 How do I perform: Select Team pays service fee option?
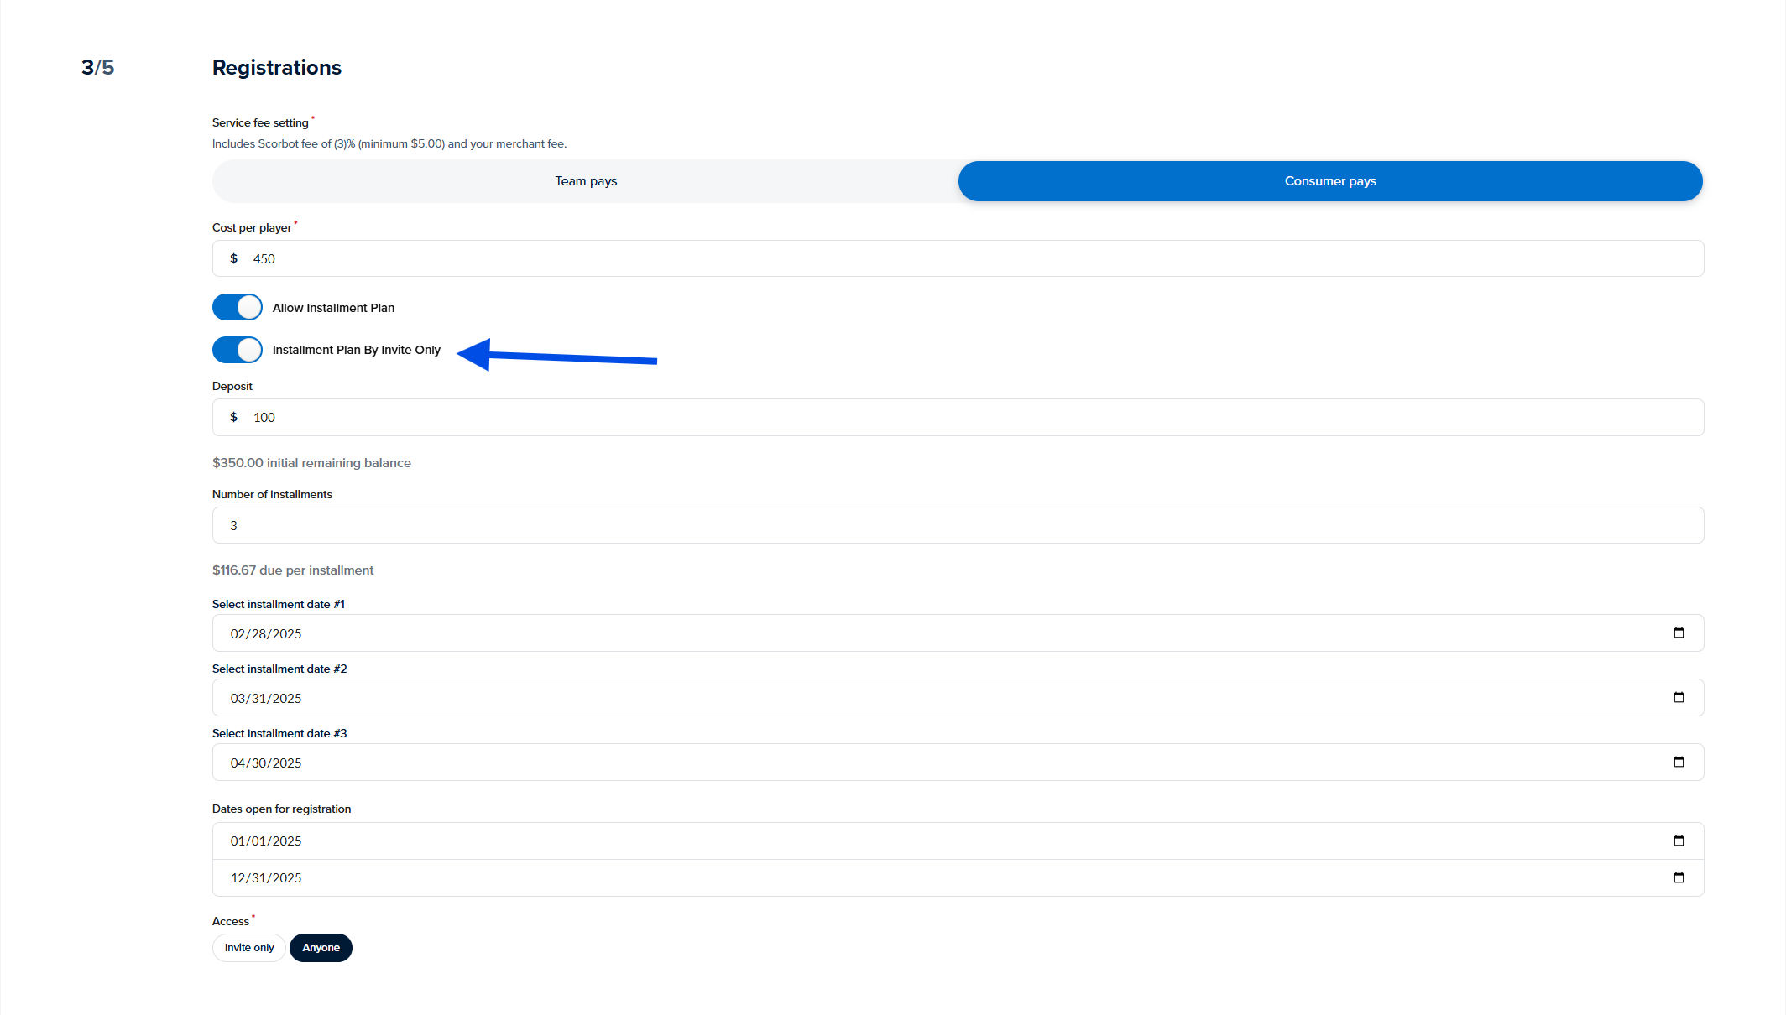[586, 181]
